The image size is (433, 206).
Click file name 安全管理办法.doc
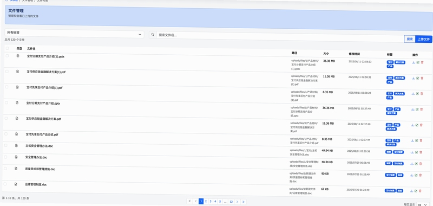(x=36, y=157)
